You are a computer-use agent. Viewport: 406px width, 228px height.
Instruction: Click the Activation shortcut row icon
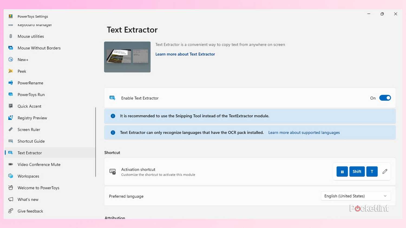point(112,172)
